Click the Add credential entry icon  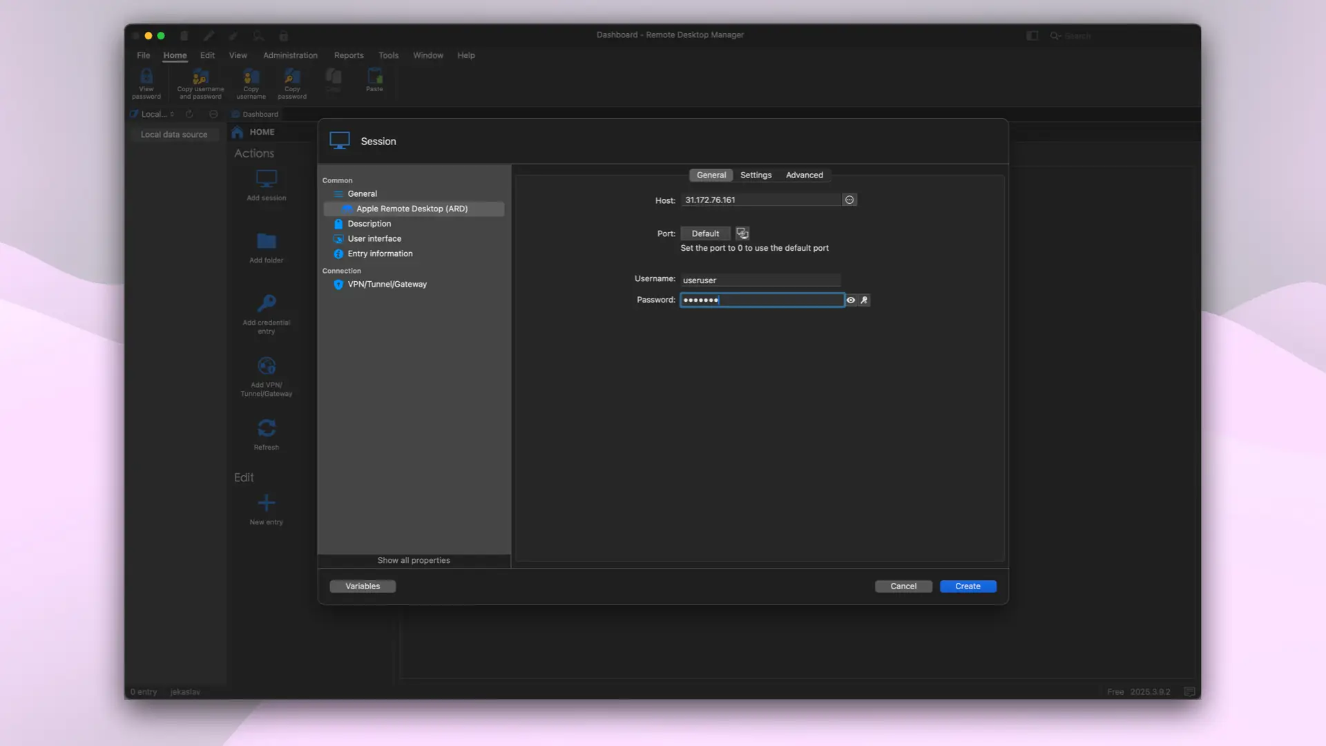click(266, 303)
